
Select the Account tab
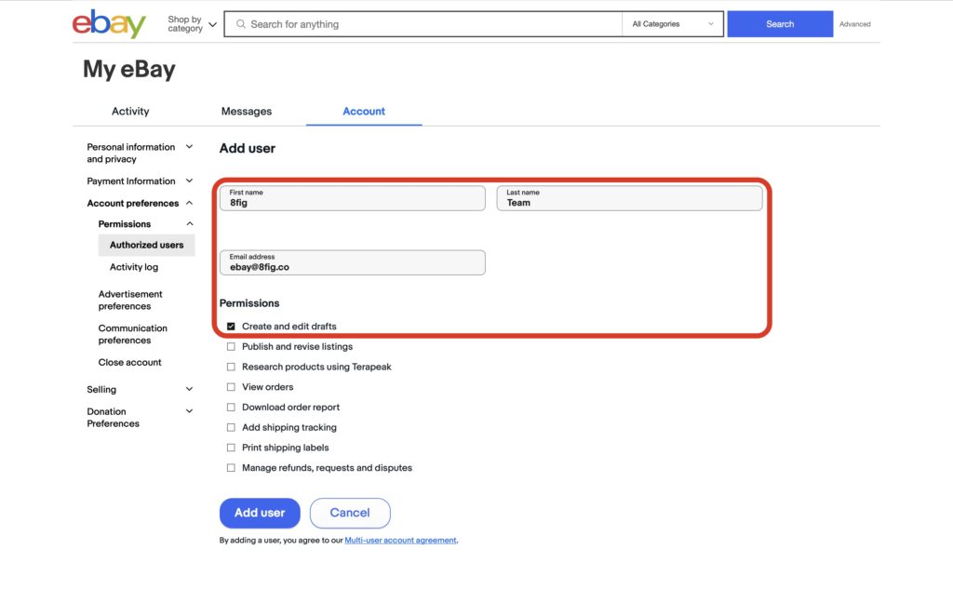[364, 112]
